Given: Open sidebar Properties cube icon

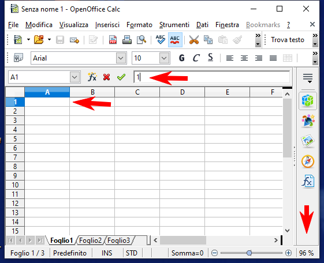Looking at the screenshot, I should coord(308,101).
